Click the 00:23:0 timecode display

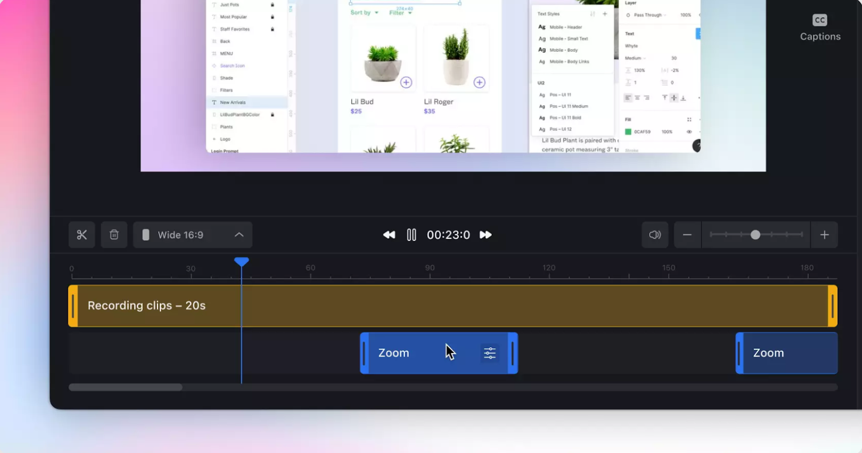[448, 235]
